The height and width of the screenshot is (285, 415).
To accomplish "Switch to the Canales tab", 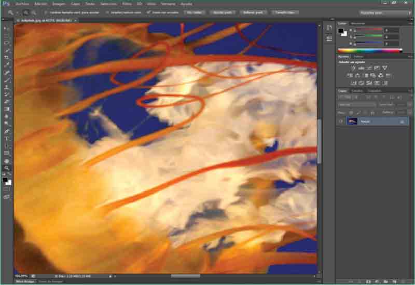I will click(357, 91).
